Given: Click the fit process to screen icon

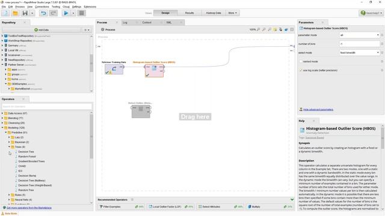Looking at the screenshot, I should [292, 29].
